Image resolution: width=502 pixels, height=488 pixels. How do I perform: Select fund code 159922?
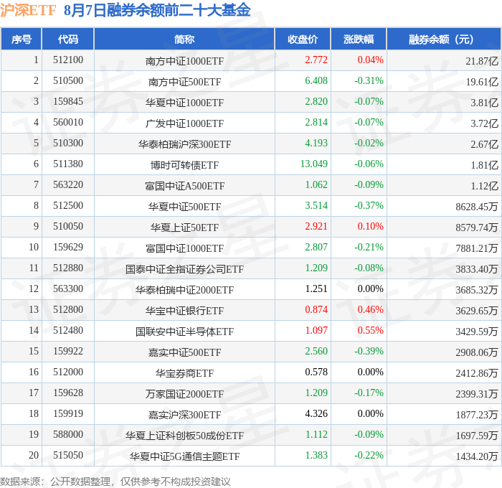(68, 351)
